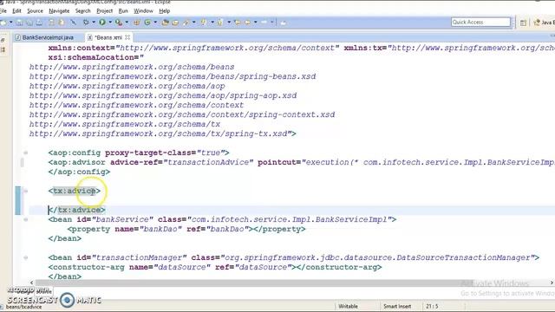Collapse the aop:config element fold marker

pyautogui.click(x=25, y=153)
